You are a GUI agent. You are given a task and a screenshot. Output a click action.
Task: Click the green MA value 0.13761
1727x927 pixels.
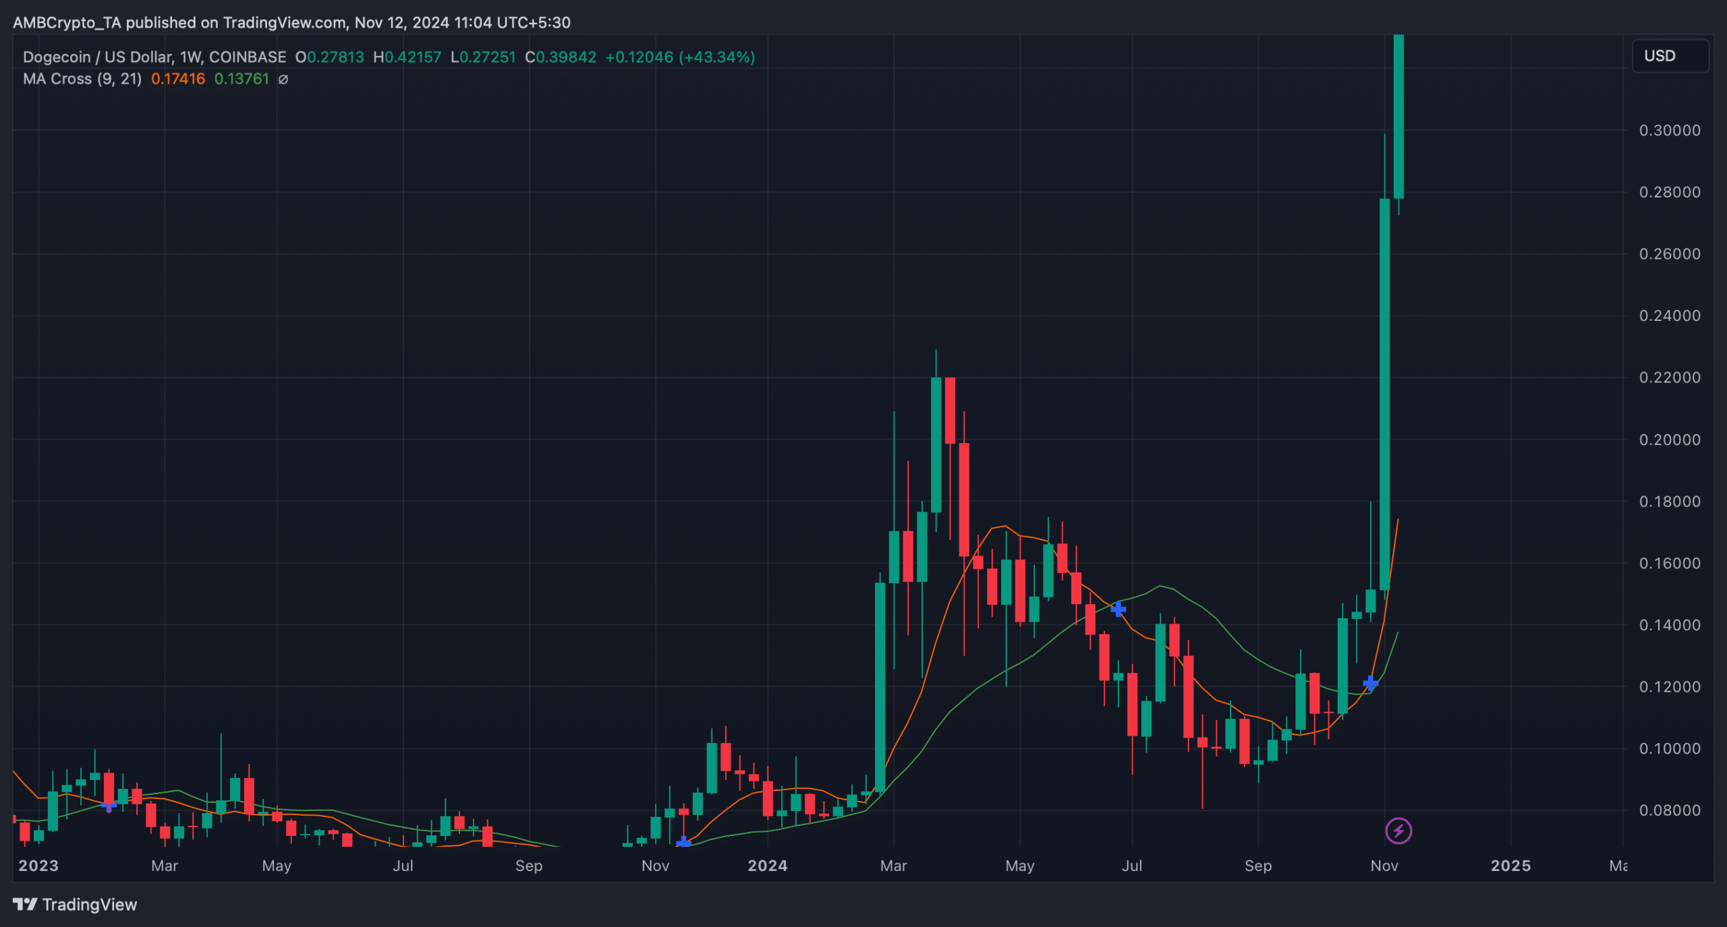(x=242, y=79)
